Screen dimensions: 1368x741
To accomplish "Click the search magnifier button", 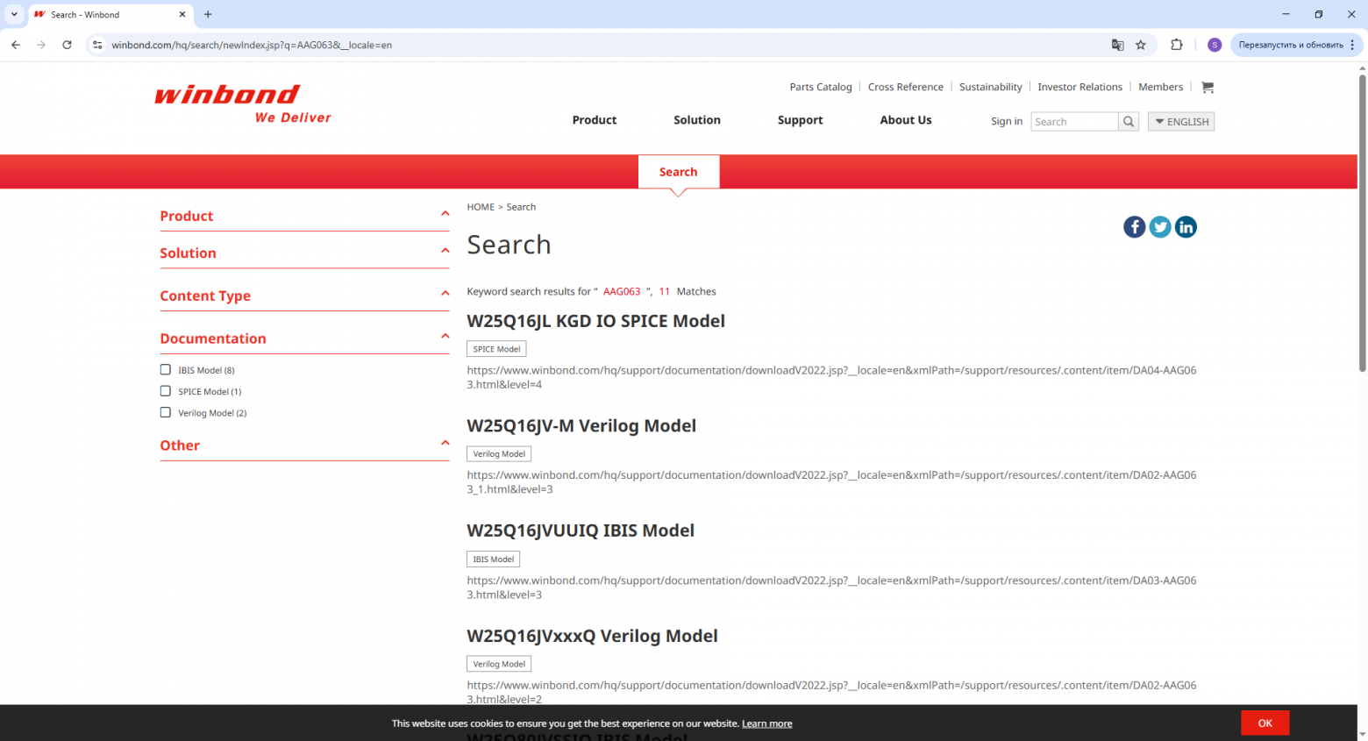I will pyautogui.click(x=1129, y=122).
